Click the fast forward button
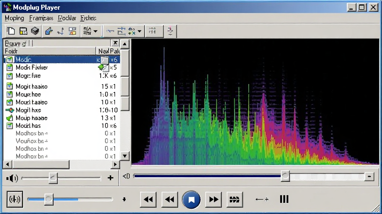This screenshot has width=382, height=214. click(213, 200)
